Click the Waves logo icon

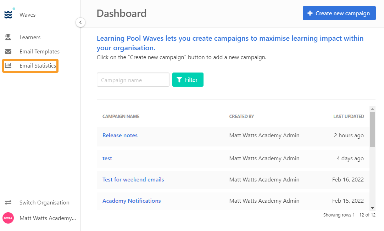pyautogui.click(x=8, y=15)
